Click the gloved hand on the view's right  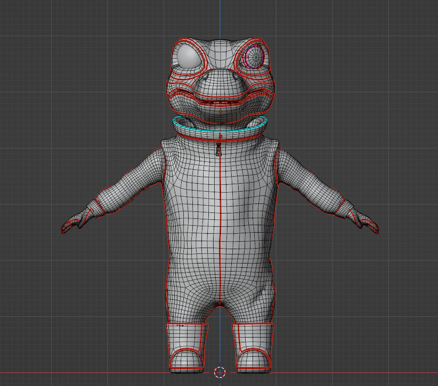[x=363, y=220]
